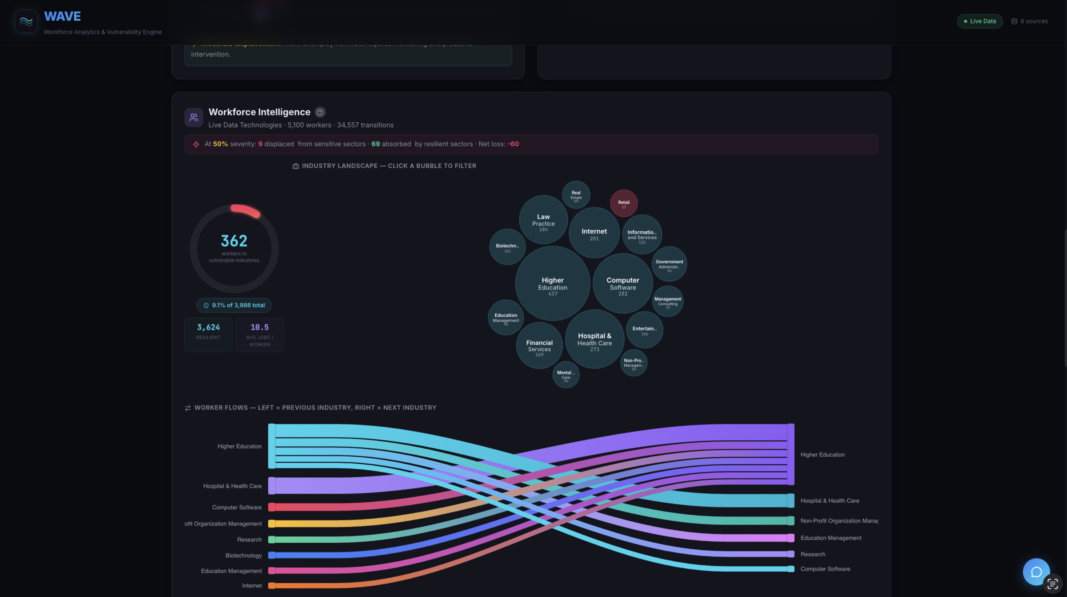Click the Workforce Intelligence people icon
The width and height of the screenshot is (1067, 597).
click(x=193, y=118)
